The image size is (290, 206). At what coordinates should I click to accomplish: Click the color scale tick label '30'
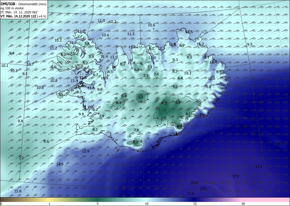(x=243, y=204)
